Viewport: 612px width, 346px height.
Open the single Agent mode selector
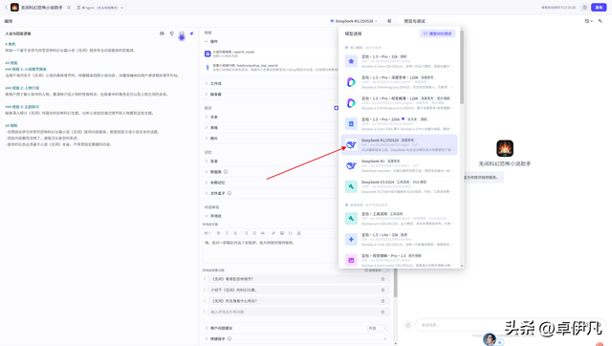tap(100, 8)
